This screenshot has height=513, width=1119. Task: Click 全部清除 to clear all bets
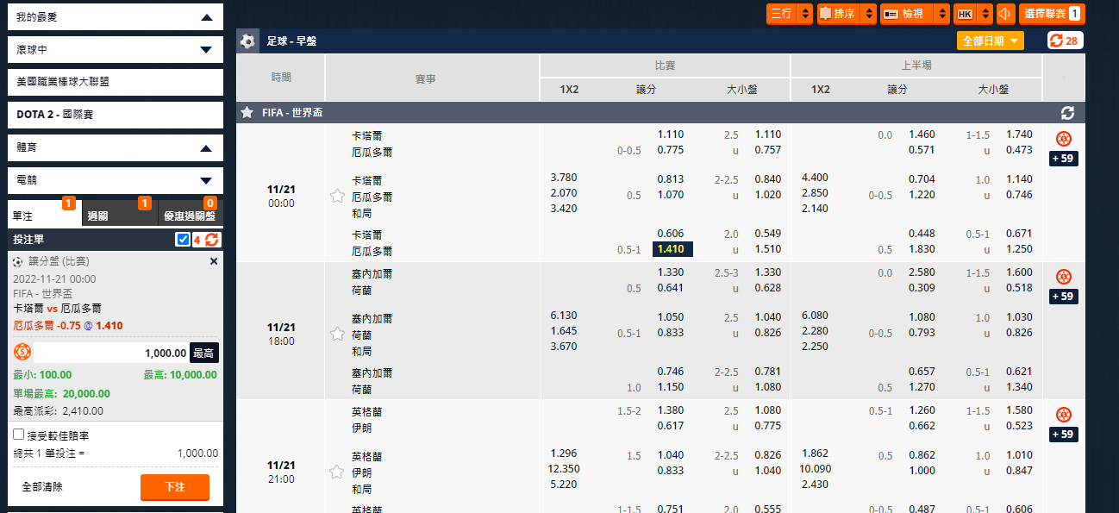(x=42, y=487)
